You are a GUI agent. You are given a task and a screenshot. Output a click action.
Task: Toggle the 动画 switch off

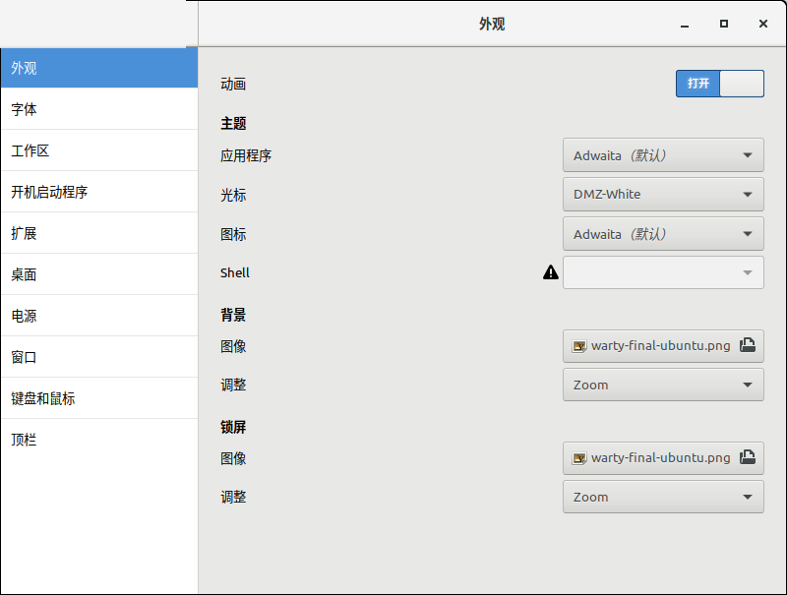click(x=720, y=84)
